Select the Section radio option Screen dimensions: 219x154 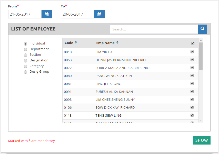tap(25, 55)
